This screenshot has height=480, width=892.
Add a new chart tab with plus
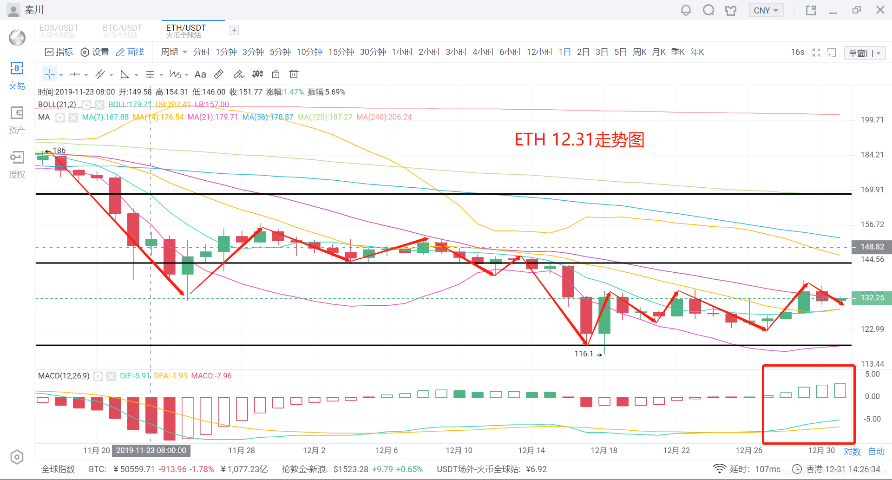tap(235, 31)
